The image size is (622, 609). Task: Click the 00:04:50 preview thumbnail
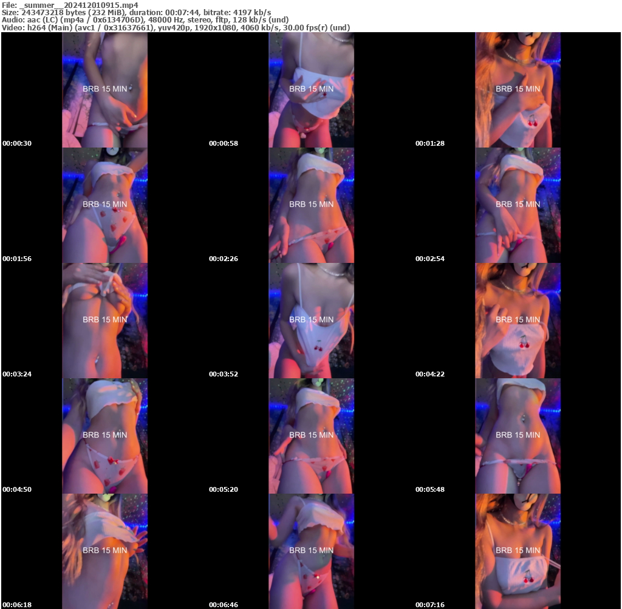(104, 436)
